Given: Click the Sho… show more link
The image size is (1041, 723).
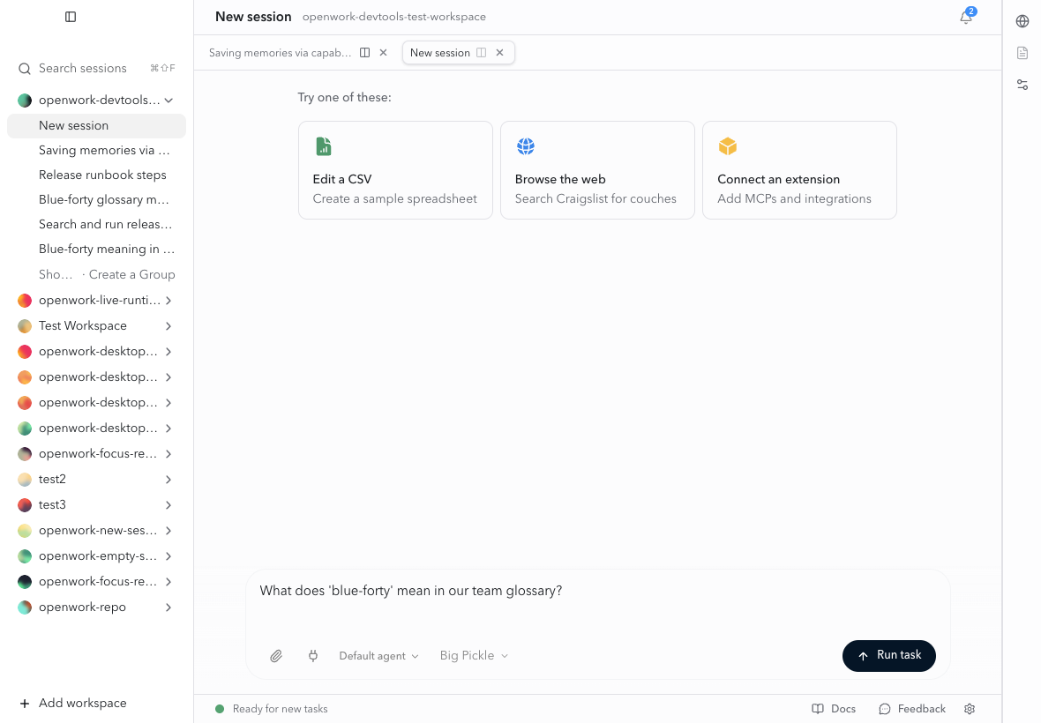Looking at the screenshot, I should click(x=56, y=274).
